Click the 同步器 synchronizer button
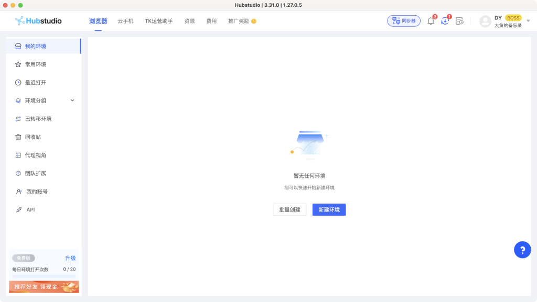The image size is (537, 302). [403, 21]
